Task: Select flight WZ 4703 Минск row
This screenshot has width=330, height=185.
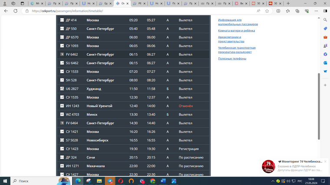Action: point(133,114)
